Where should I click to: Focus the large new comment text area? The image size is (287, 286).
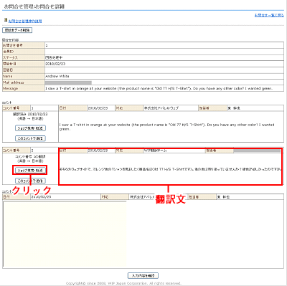point(65,234)
